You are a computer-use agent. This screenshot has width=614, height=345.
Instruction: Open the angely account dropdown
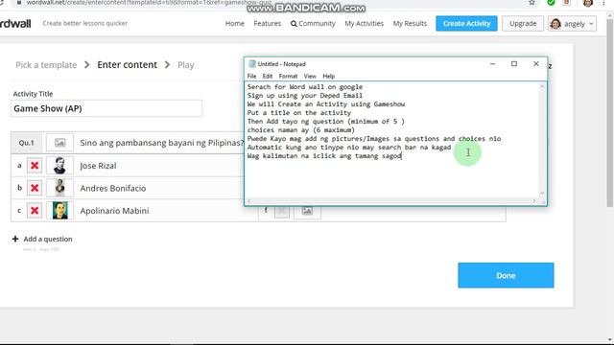572,23
